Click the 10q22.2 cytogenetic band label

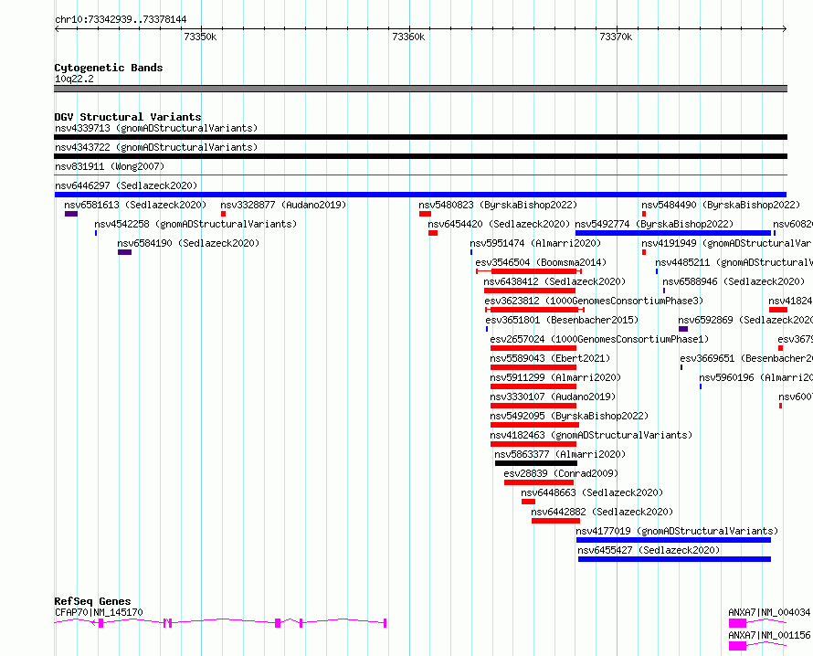tap(74, 79)
